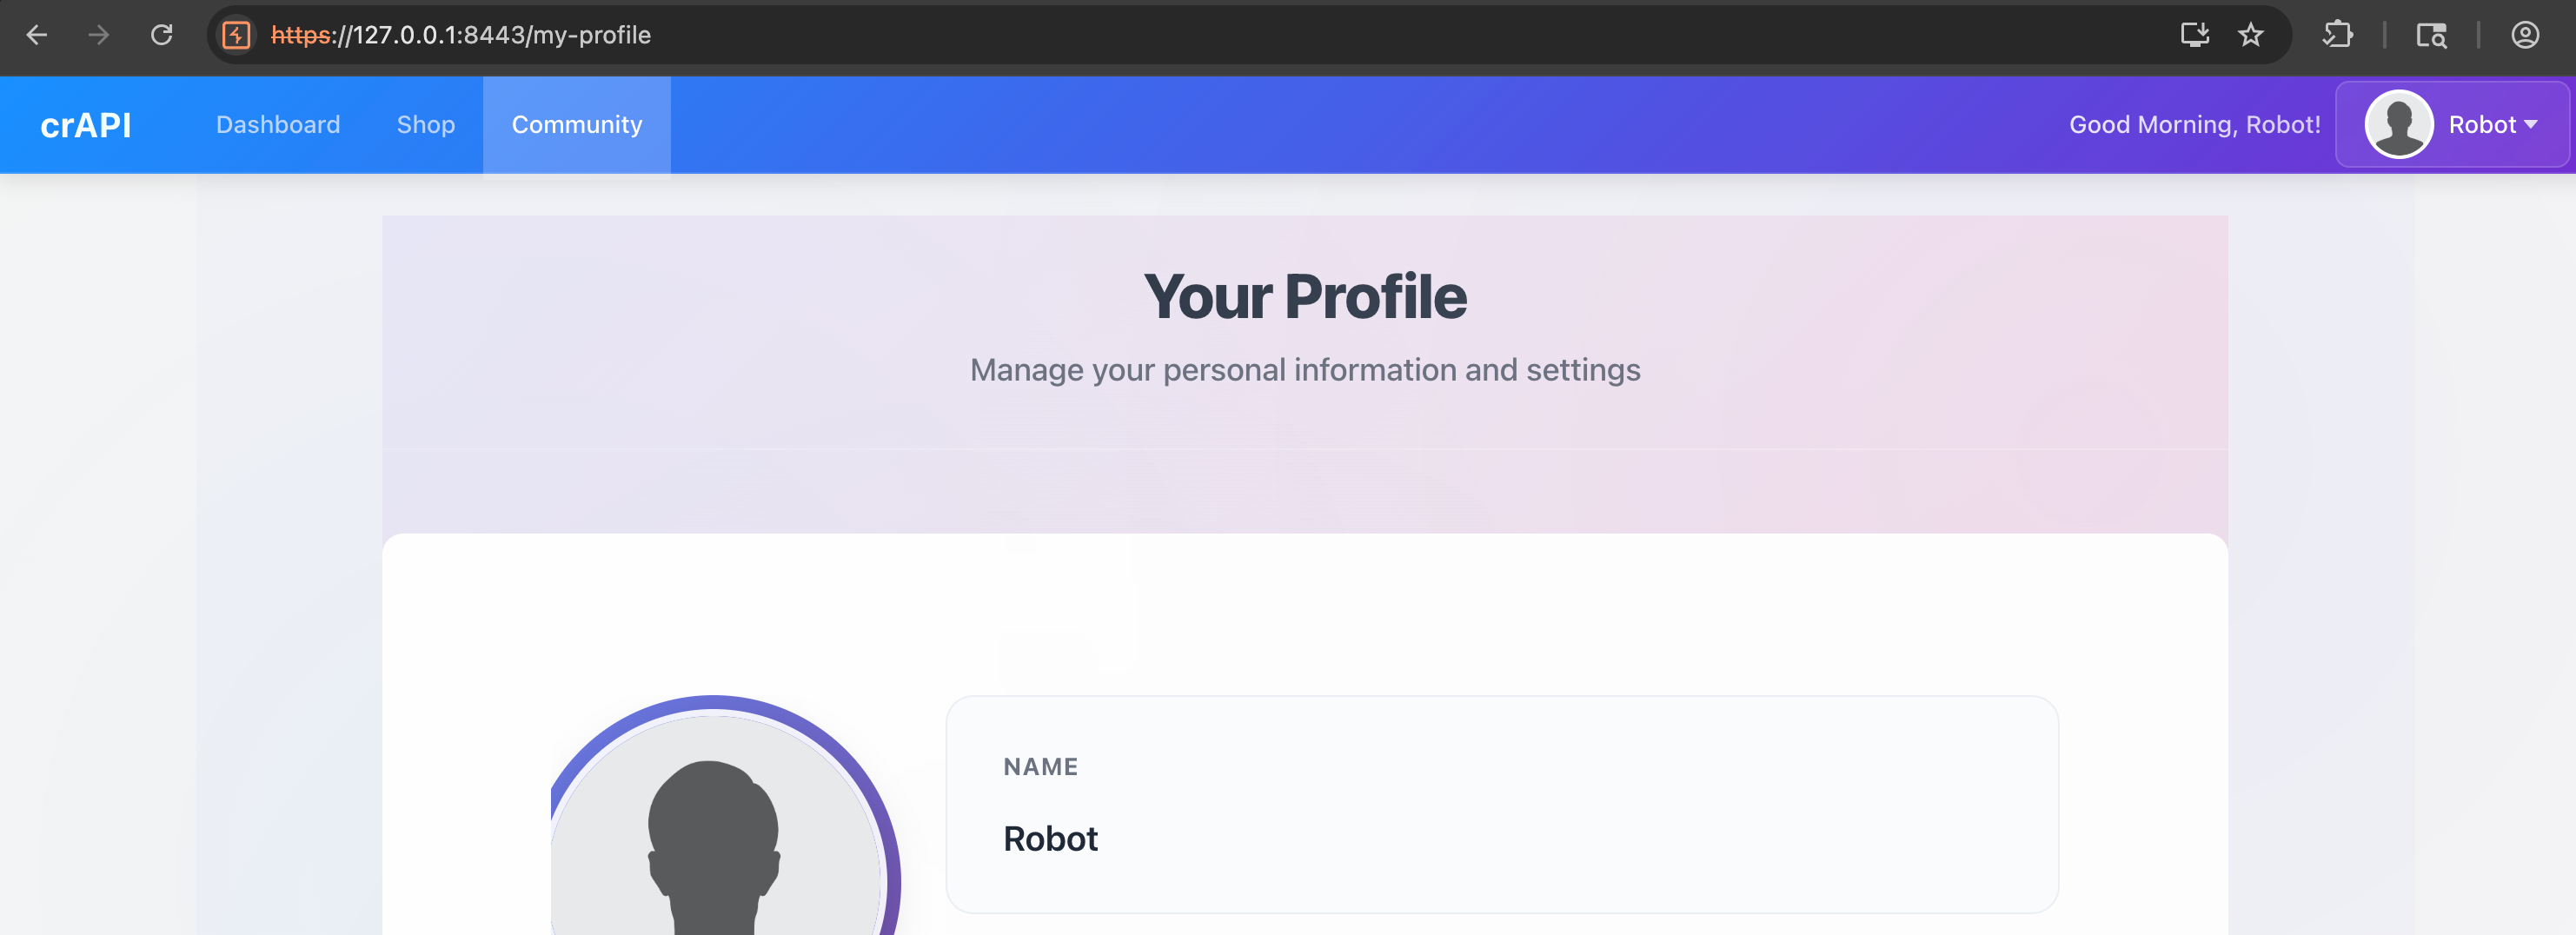Image resolution: width=2576 pixels, height=935 pixels.
Task: Open the browser extensions puzzle icon
Action: point(2337,35)
